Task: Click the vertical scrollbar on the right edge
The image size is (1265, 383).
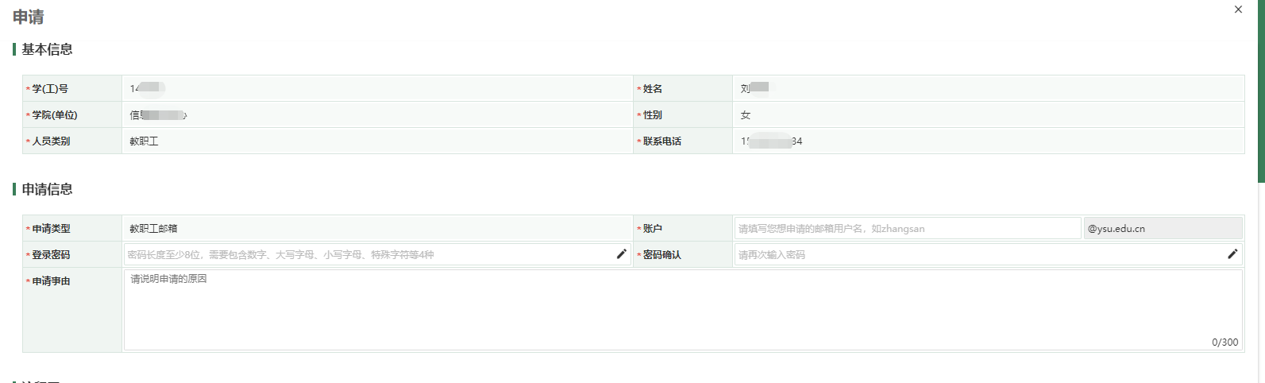Action: pos(1260,91)
